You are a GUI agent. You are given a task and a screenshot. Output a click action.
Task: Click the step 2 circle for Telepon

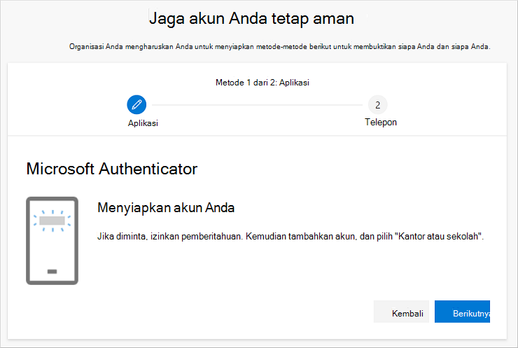coord(377,105)
